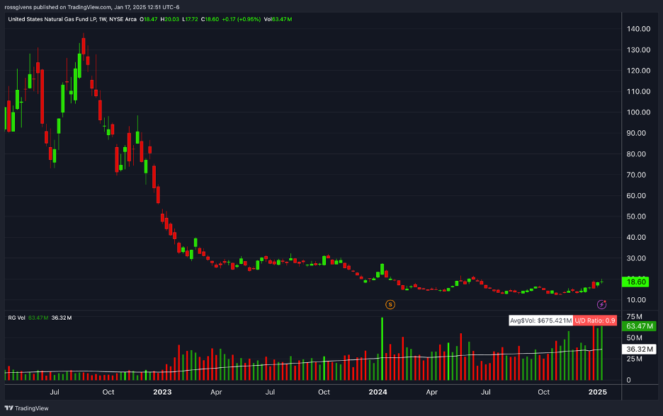This screenshot has height=416, width=663.
Task: Click the 60.00 price axis label
Action: pos(636,195)
